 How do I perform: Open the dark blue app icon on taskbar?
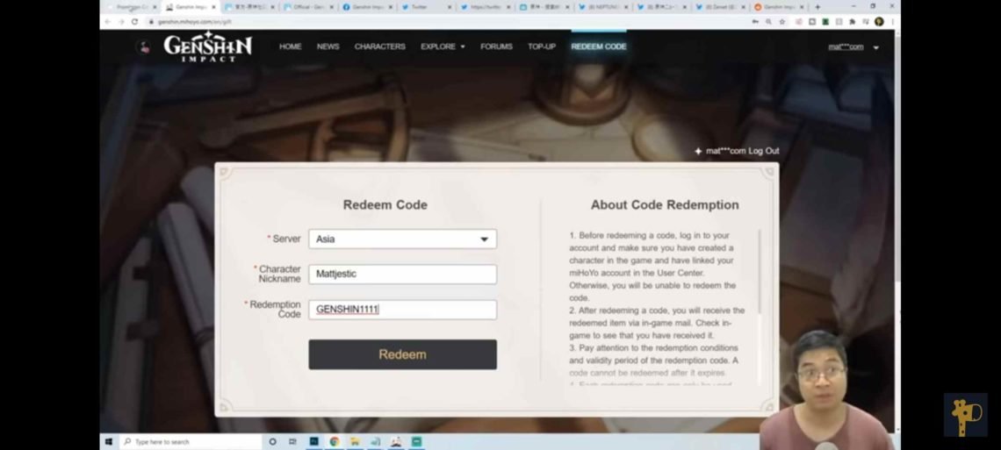point(313,442)
